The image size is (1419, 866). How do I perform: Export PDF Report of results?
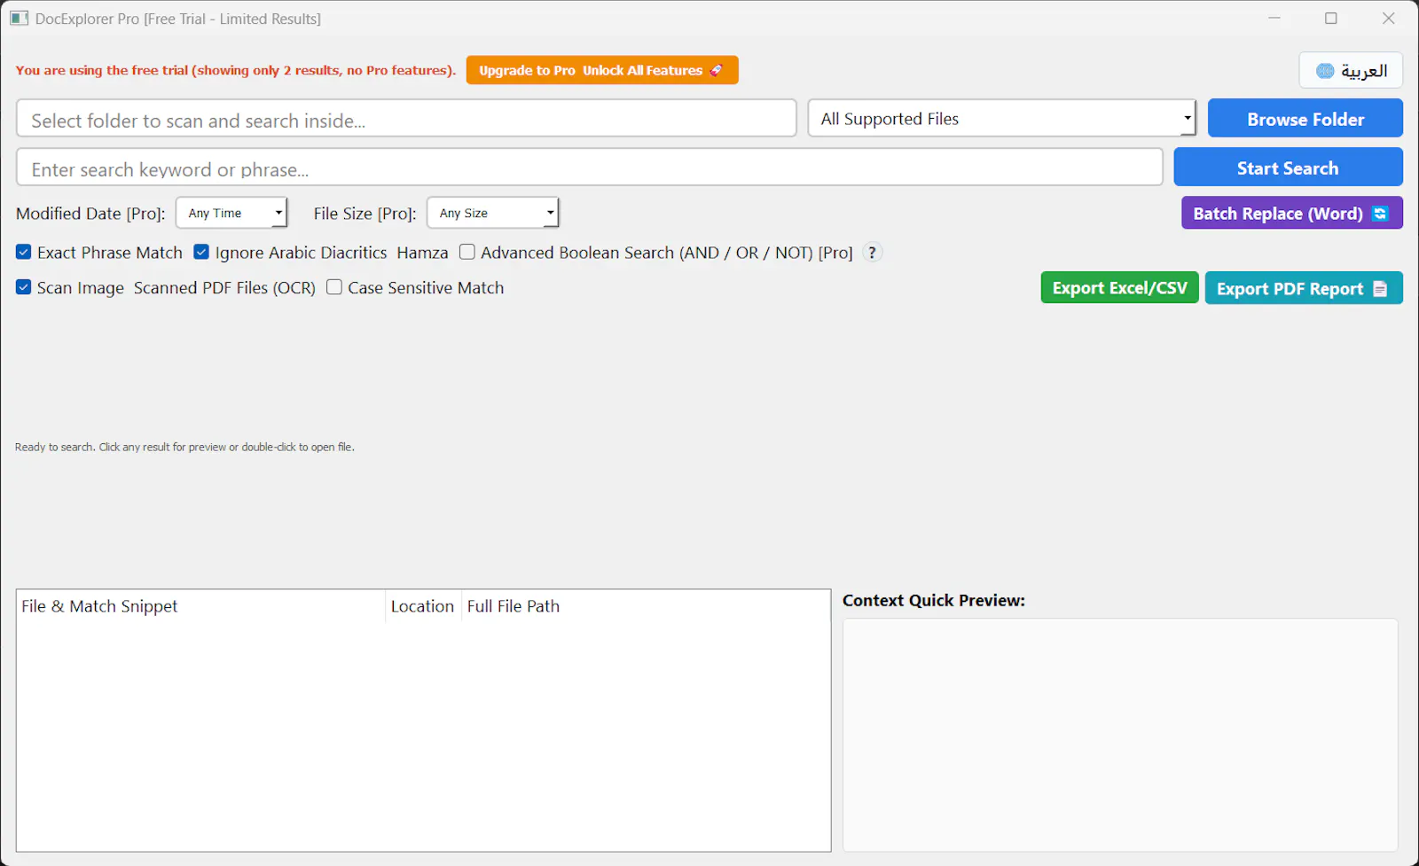[x=1304, y=288]
